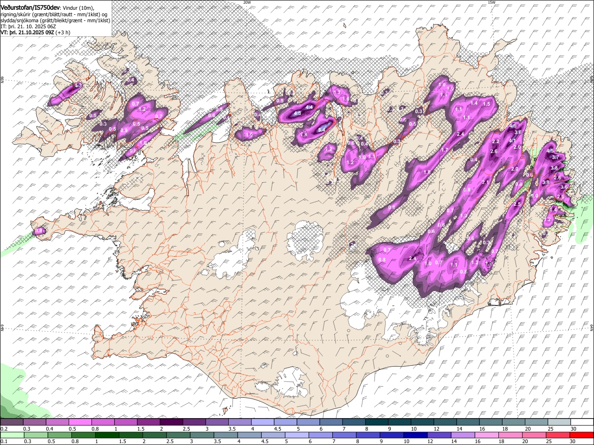Pick the bright red 30 swatch in the lower legend
This screenshot has height=445, width=594.
[581, 435]
